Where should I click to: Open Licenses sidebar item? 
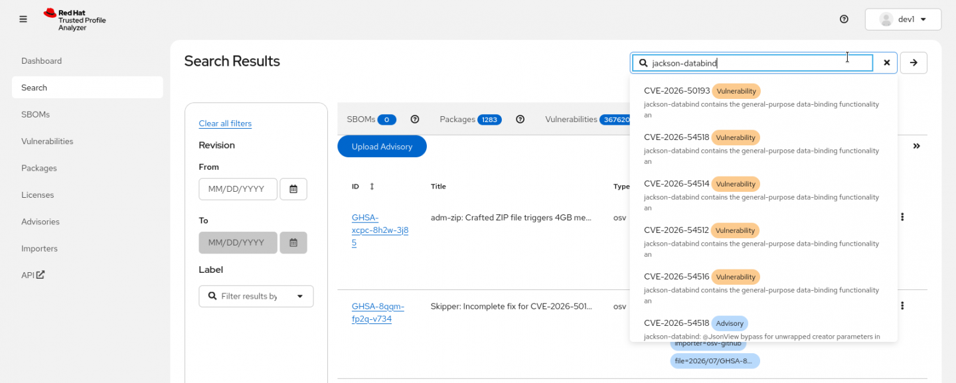click(x=38, y=195)
